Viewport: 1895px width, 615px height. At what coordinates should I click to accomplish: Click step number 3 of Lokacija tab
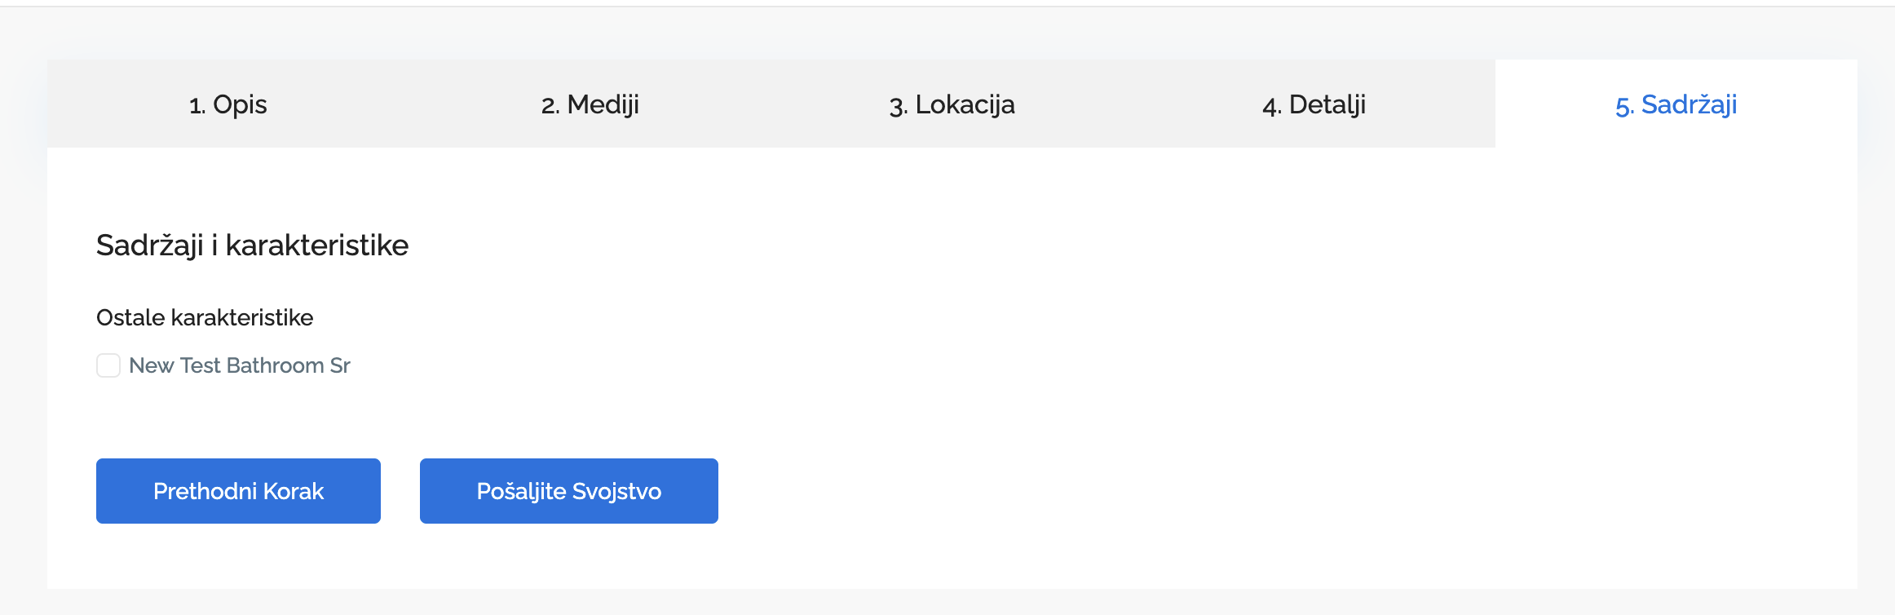898,106
